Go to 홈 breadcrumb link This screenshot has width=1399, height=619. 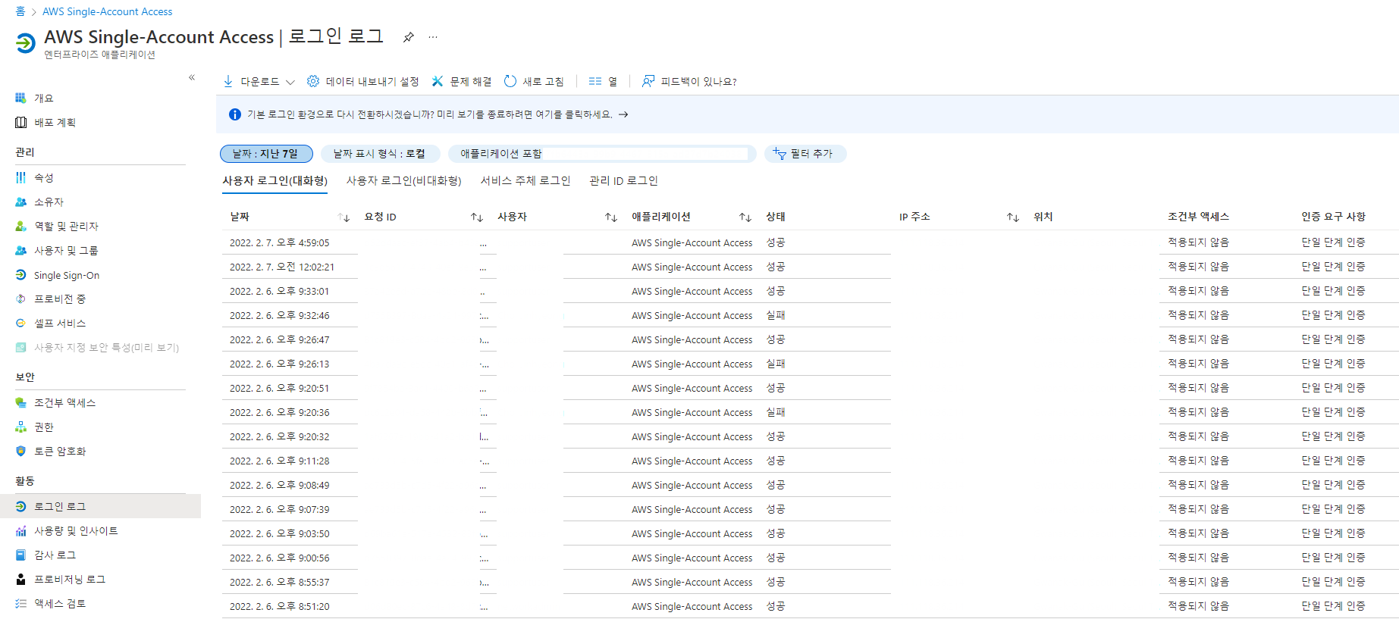(x=20, y=11)
